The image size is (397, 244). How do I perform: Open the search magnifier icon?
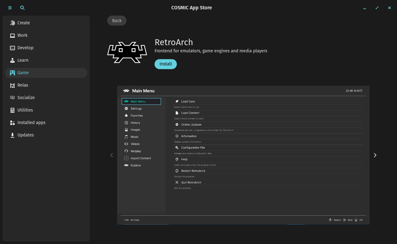[x=22, y=8]
